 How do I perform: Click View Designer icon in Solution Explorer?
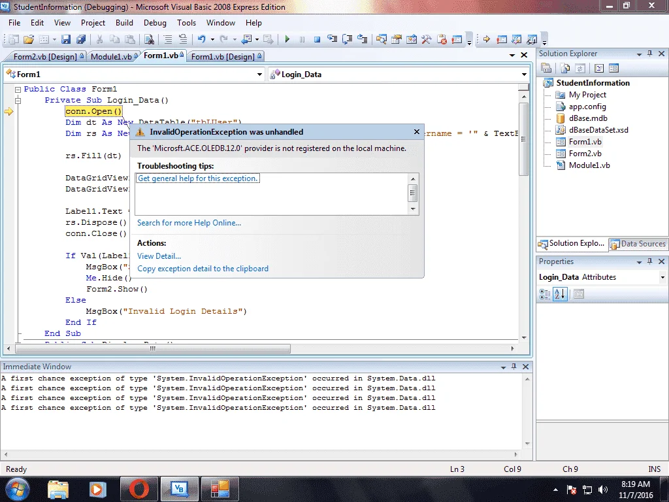pos(614,68)
